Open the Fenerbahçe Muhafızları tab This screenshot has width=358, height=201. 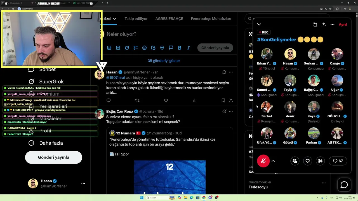[211, 19]
